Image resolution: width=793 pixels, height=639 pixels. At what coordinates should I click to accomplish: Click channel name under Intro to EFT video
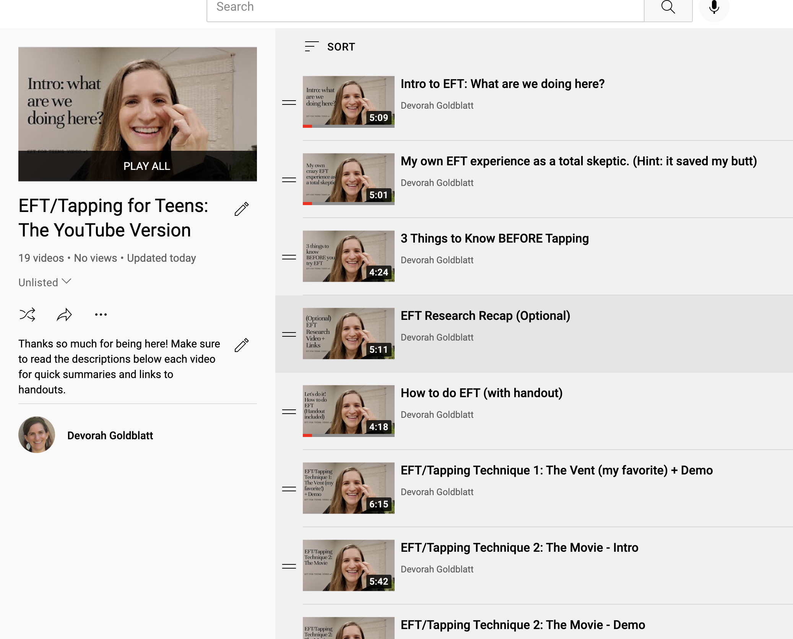(437, 106)
